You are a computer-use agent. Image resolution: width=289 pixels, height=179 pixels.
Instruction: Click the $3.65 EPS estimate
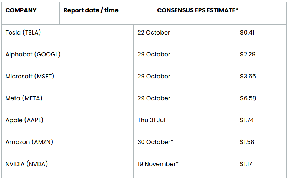click(x=248, y=77)
